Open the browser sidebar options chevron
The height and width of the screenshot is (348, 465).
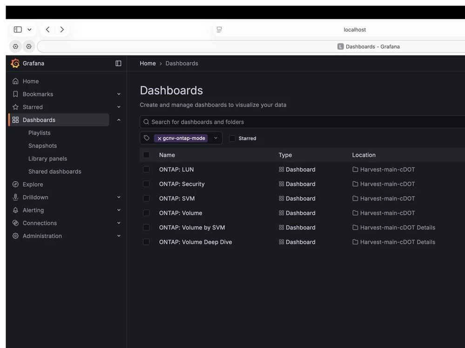[29, 30]
